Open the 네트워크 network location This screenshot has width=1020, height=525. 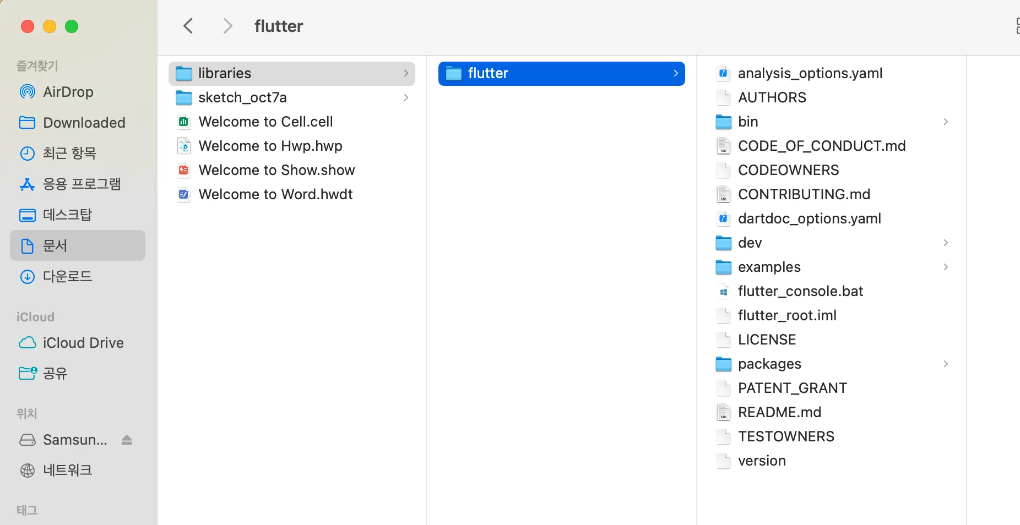67,471
